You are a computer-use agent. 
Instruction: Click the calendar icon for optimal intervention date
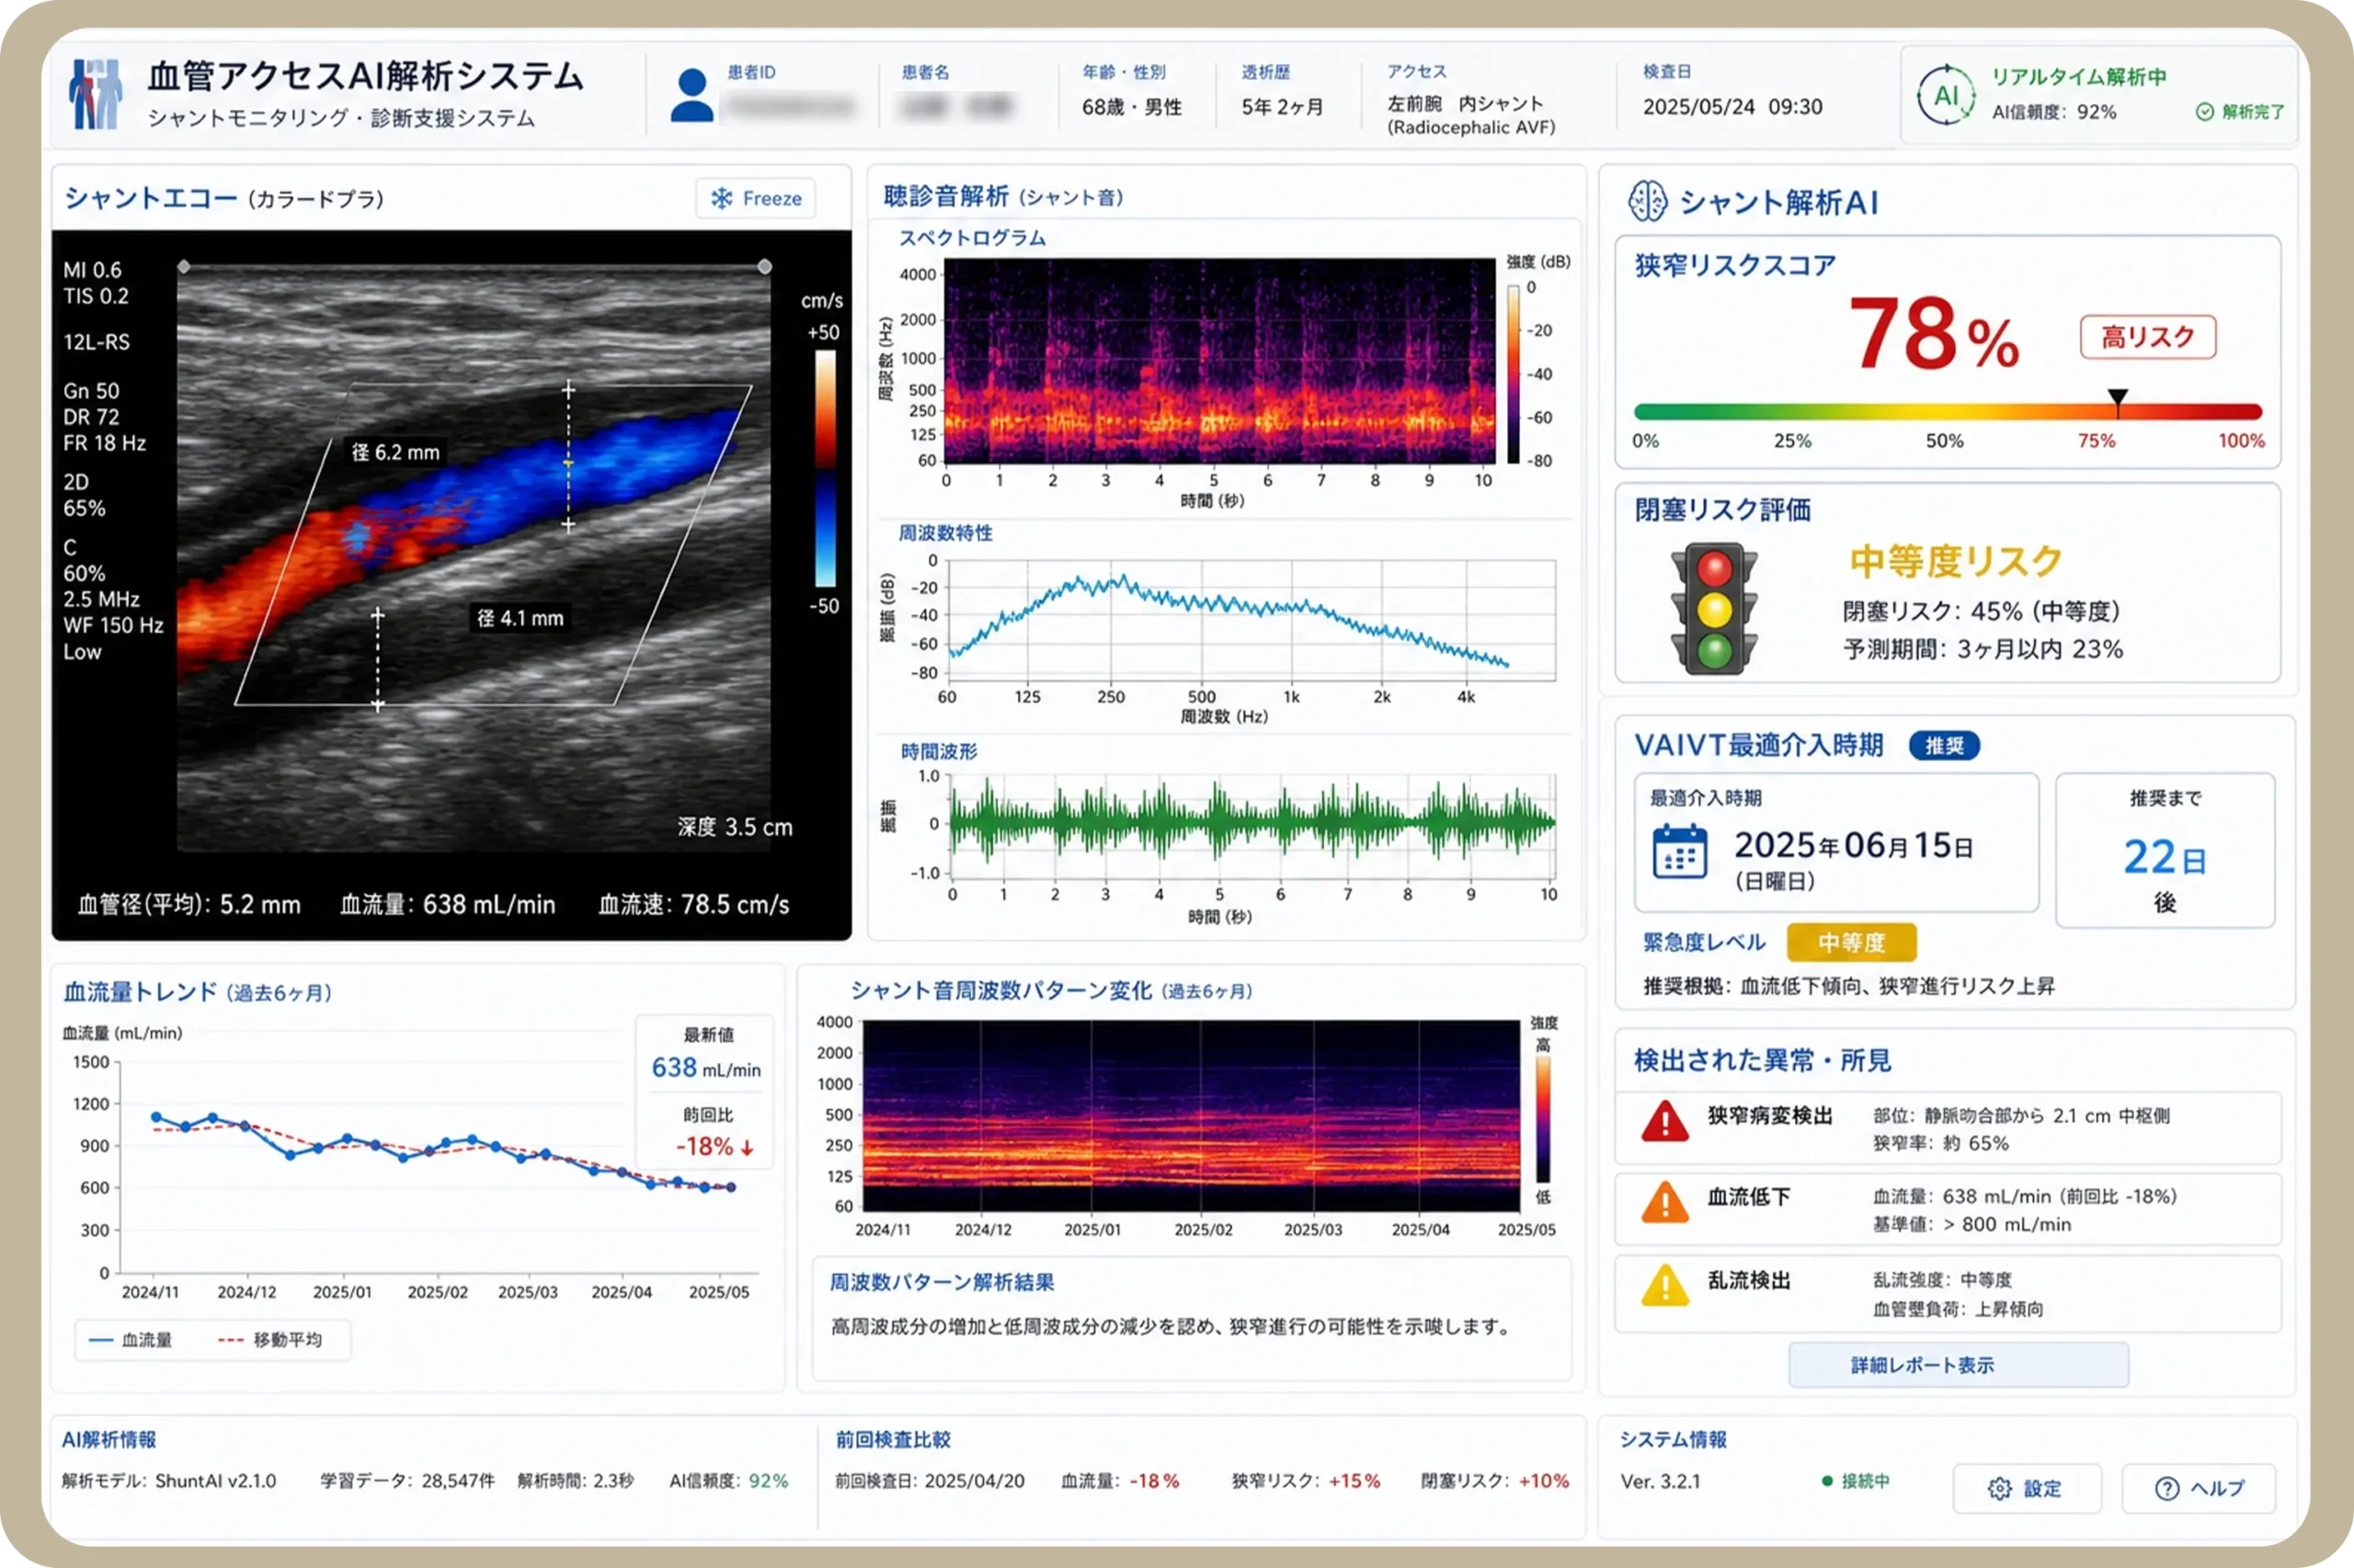tap(1679, 851)
